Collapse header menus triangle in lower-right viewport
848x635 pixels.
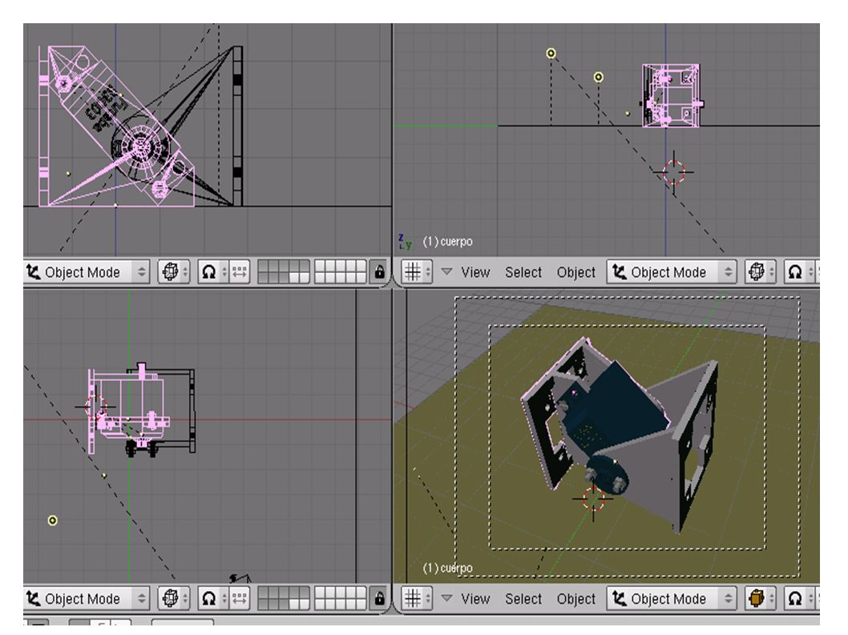446,598
